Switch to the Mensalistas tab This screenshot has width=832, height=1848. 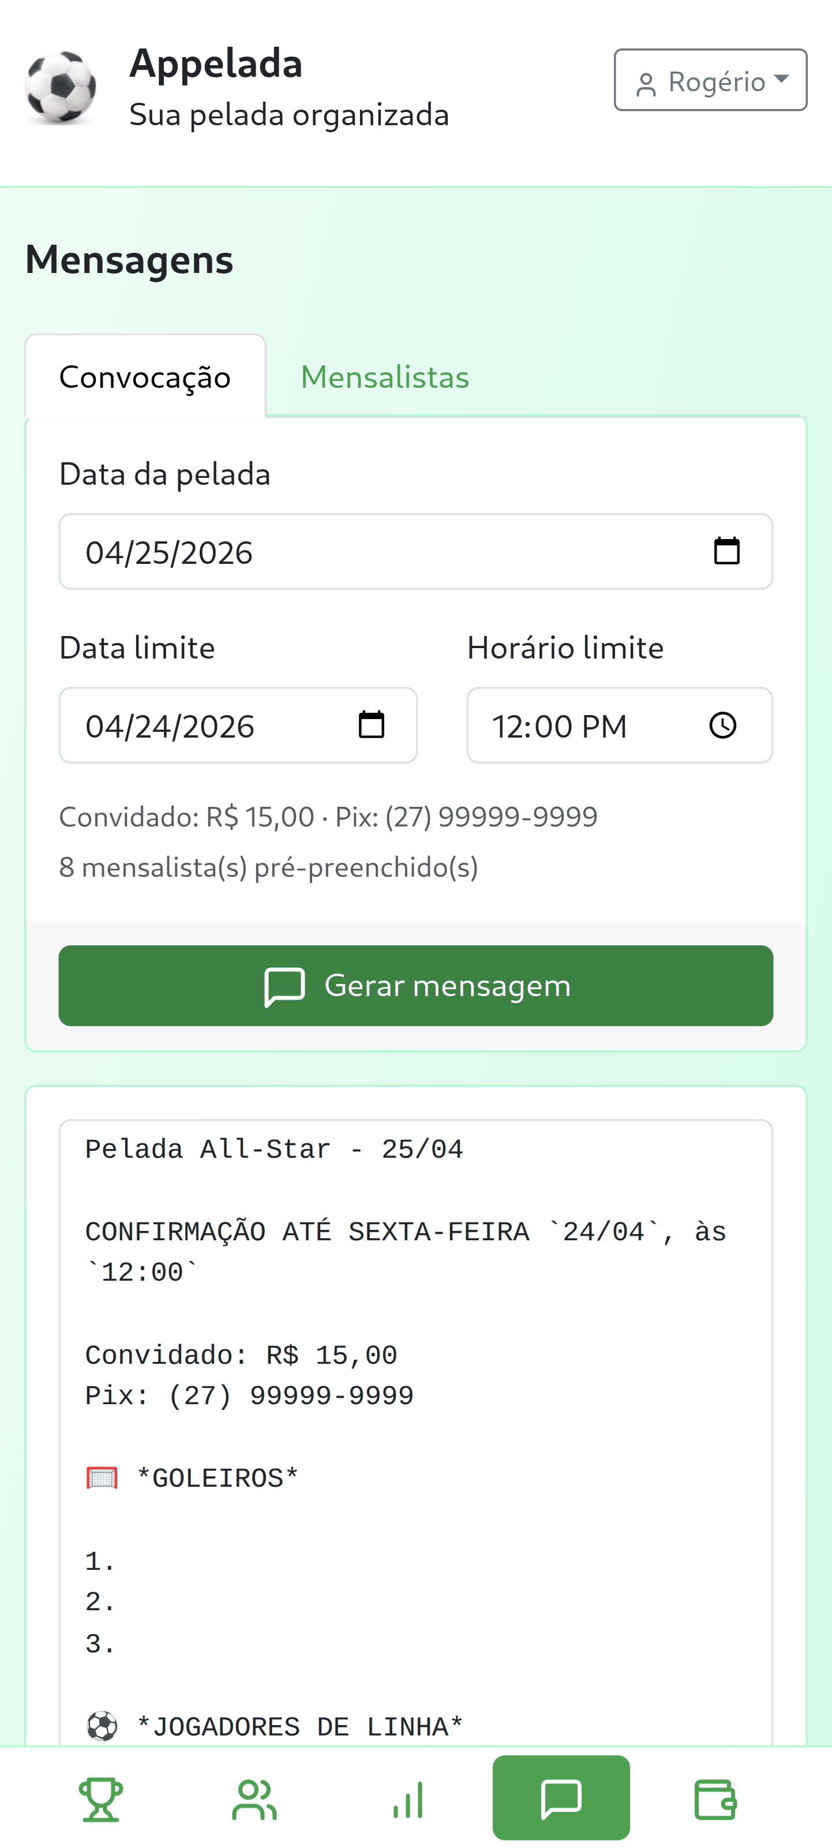click(384, 377)
